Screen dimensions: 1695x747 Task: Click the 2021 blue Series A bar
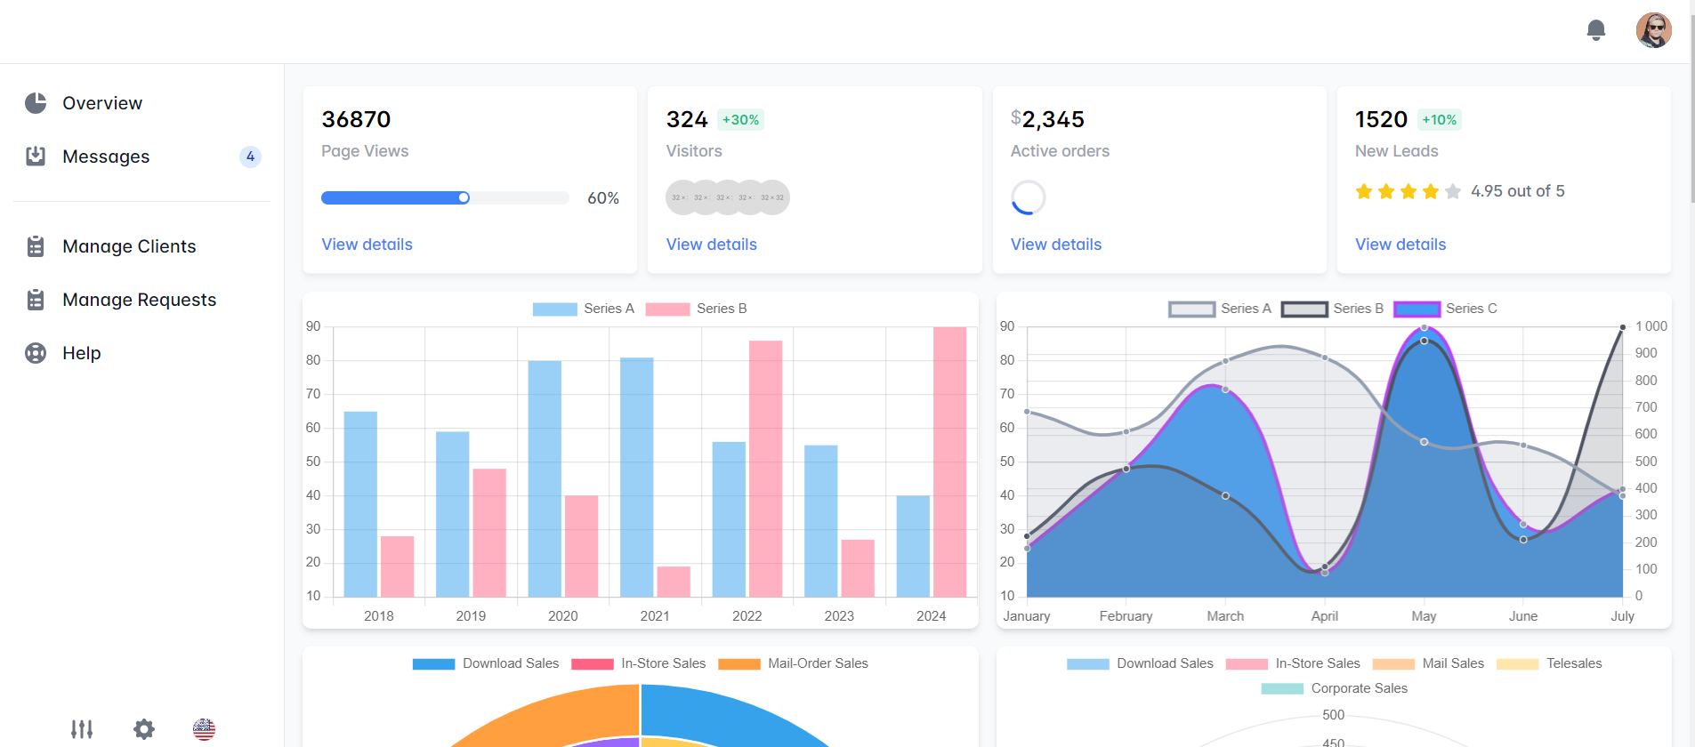[637, 477]
